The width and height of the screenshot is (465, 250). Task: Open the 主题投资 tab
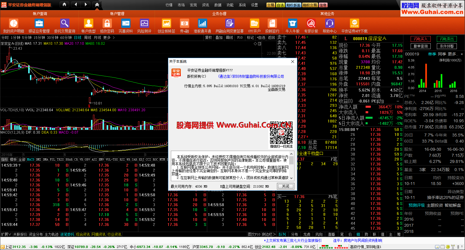click(x=434, y=205)
